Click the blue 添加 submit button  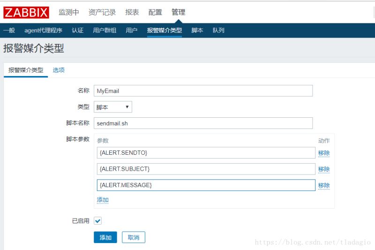coord(105,237)
